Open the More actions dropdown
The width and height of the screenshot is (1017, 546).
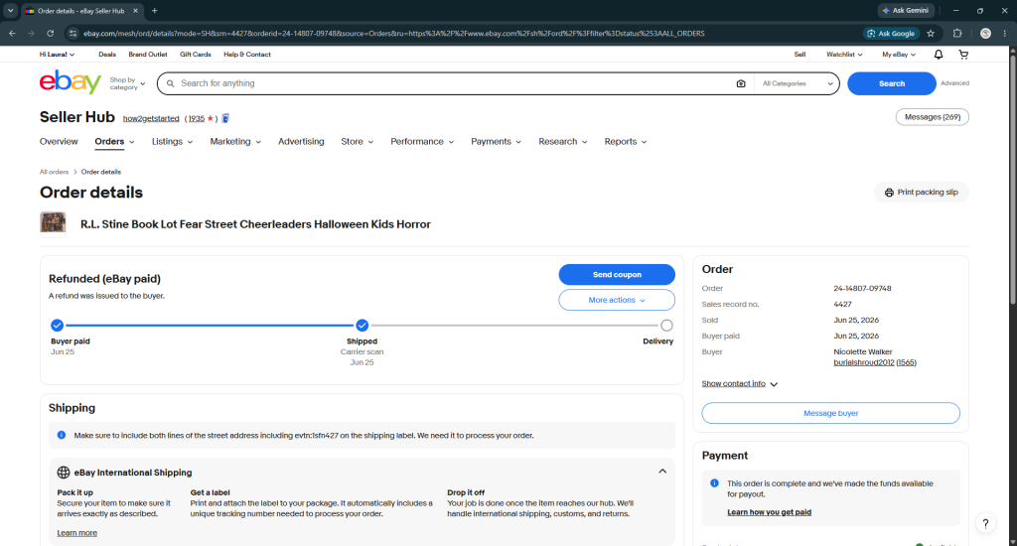[x=617, y=300]
